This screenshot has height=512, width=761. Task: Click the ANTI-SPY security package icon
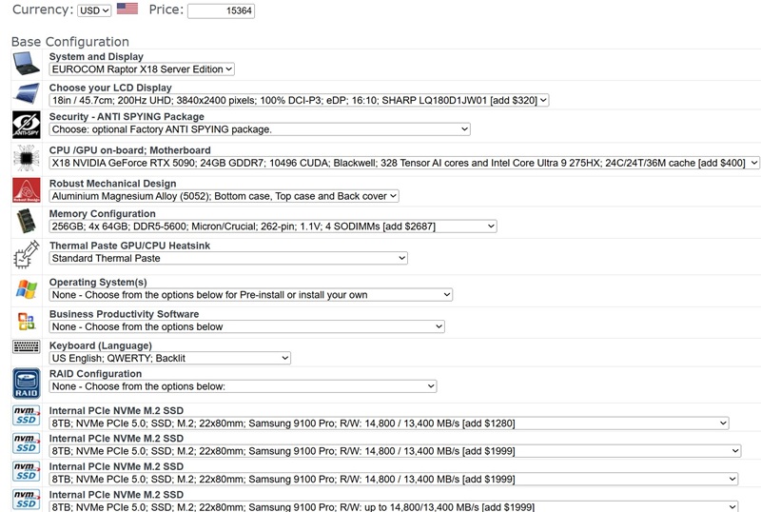pyautogui.click(x=26, y=124)
